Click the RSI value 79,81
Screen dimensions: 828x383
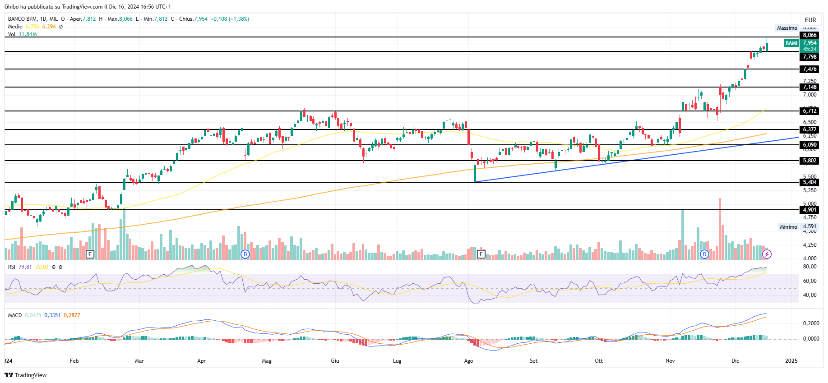coord(25,267)
